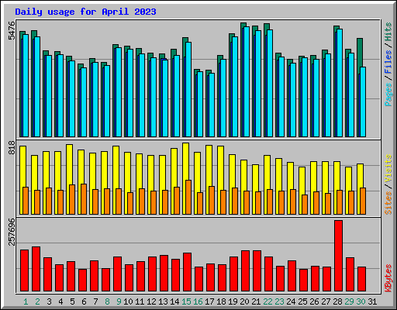Click the day 29 label on the x-axis

point(349,301)
